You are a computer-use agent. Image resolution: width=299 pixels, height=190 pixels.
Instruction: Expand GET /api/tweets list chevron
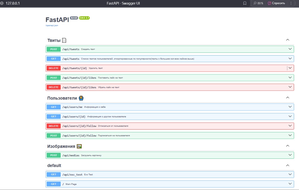(x=290, y=58)
